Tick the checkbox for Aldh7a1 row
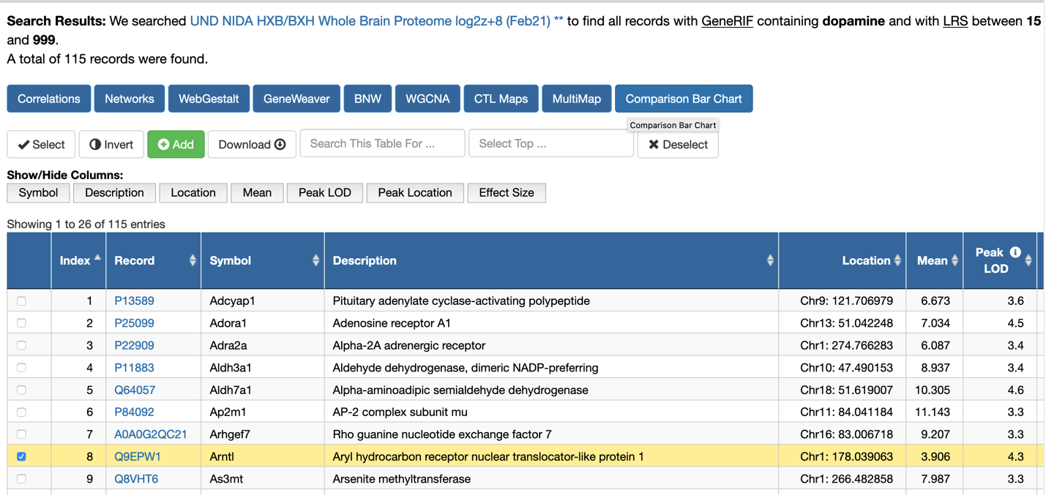The image size is (1046, 495). tap(21, 390)
